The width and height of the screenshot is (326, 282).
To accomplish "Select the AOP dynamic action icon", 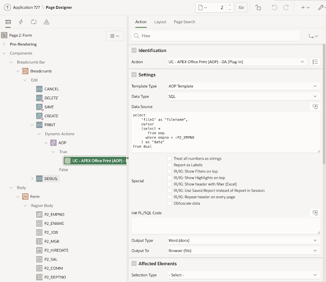I will tap(53, 143).
